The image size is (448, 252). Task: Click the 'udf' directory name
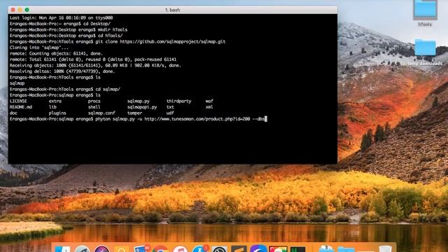coord(170,113)
